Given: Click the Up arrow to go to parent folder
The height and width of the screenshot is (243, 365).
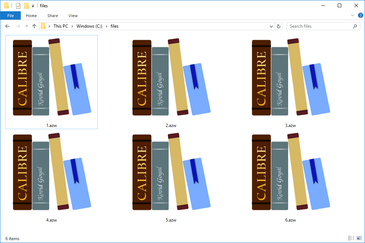Looking at the screenshot, I should tap(34, 26).
